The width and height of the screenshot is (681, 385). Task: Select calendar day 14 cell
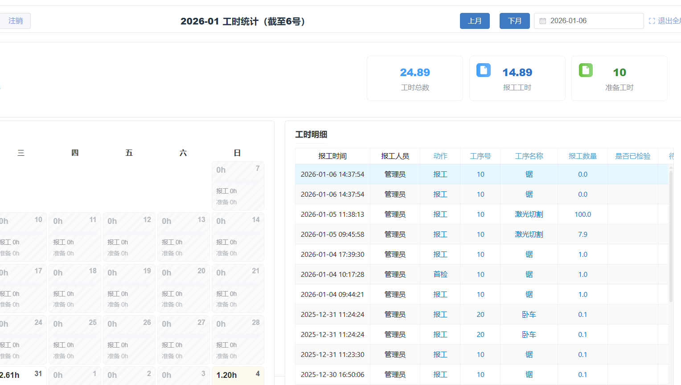point(238,237)
